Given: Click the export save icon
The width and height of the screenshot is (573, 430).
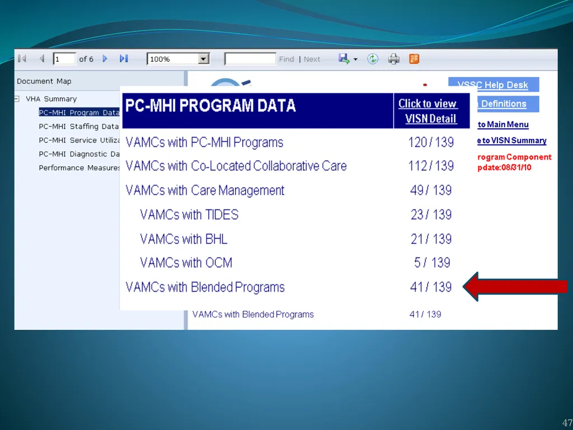Looking at the screenshot, I should click(x=344, y=58).
